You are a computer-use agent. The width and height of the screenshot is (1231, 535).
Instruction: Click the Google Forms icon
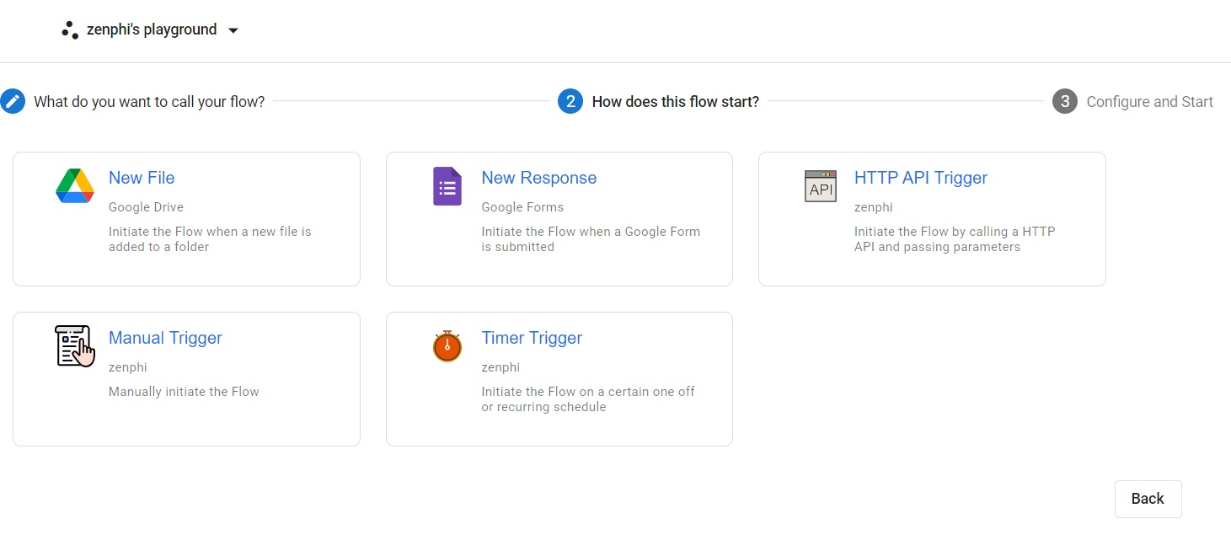[447, 186]
